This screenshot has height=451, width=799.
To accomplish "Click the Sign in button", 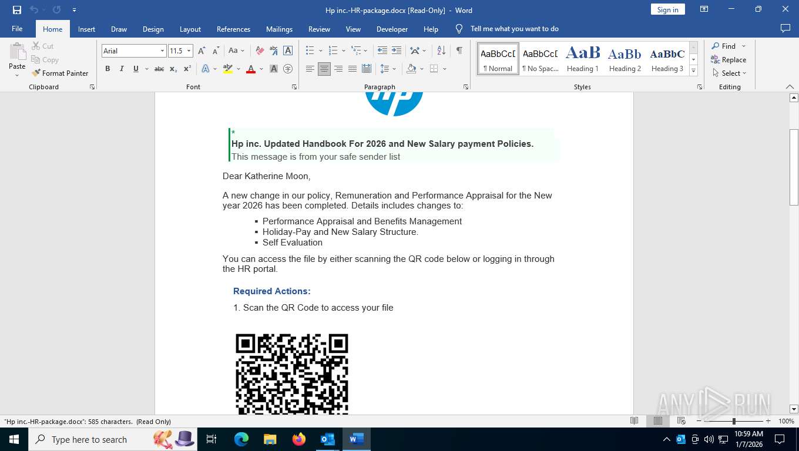I will [667, 9].
